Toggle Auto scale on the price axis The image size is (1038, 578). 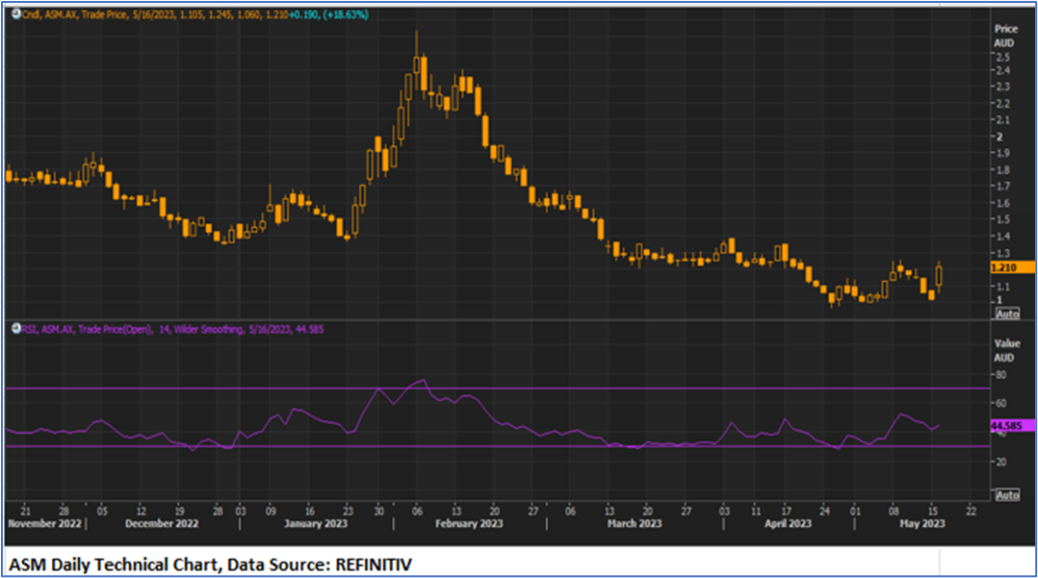click(1007, 314)
